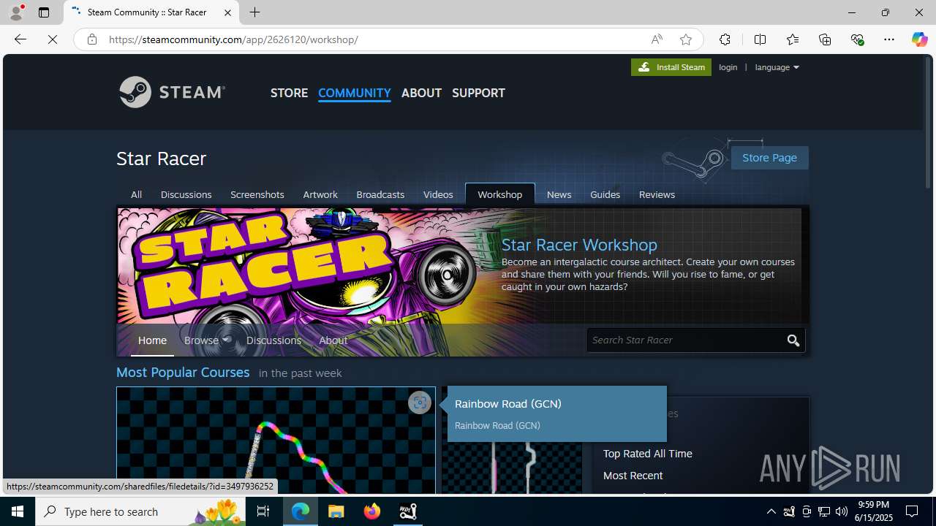Viewport: 936px width, 526px height.
Task: Expand the Browse dropdown
Action: (207, 340)
